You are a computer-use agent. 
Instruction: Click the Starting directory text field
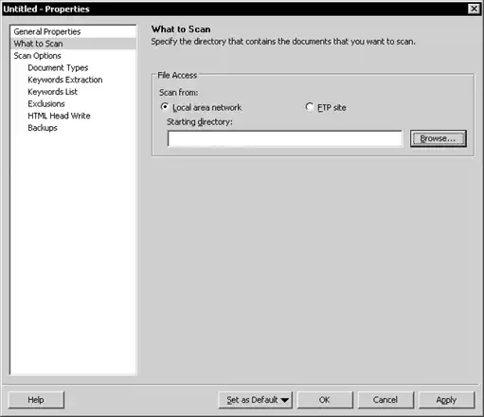(x=285, y=138)
